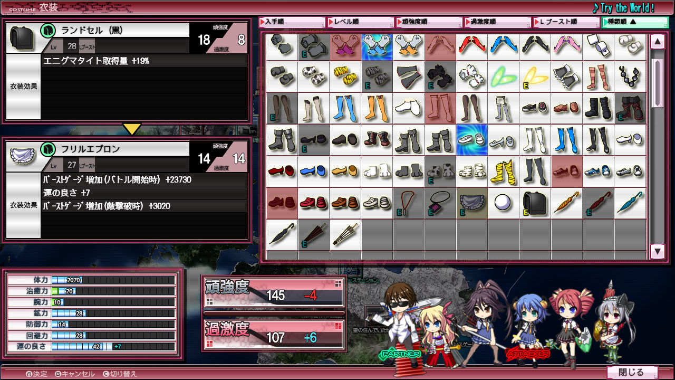
Task: Sort costumes by 頑強度順
Action: click(429, 22)
